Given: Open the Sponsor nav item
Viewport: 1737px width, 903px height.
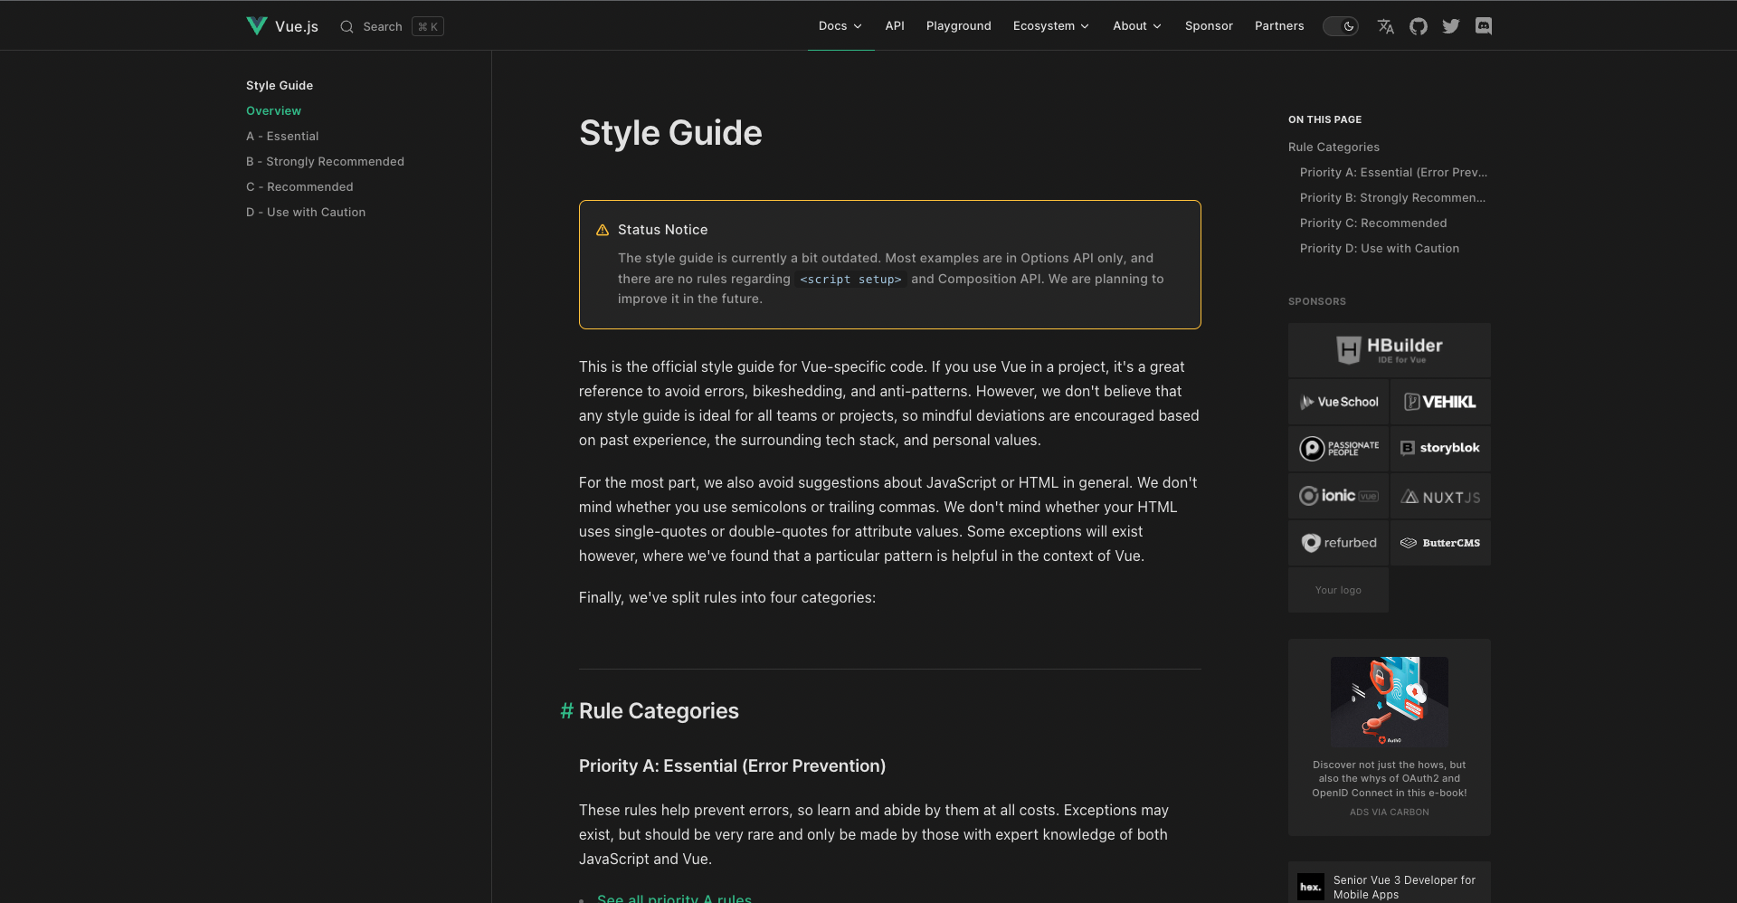Looking at the screenshot, I should [x=1209, y=26].
